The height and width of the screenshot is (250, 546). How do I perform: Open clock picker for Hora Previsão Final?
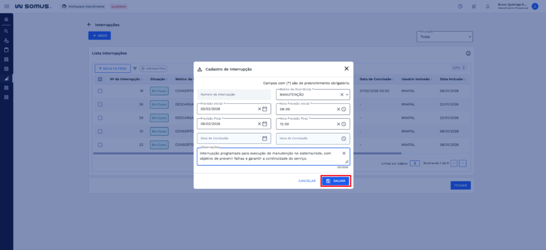click(x=343, y=124)
